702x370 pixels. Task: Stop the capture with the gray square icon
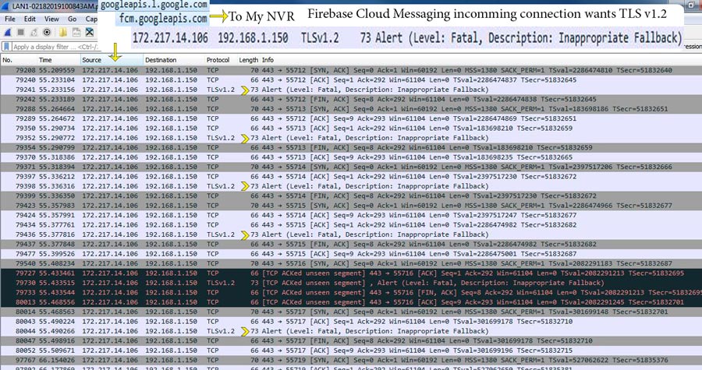pyautogui.click(x=20, y=32)
